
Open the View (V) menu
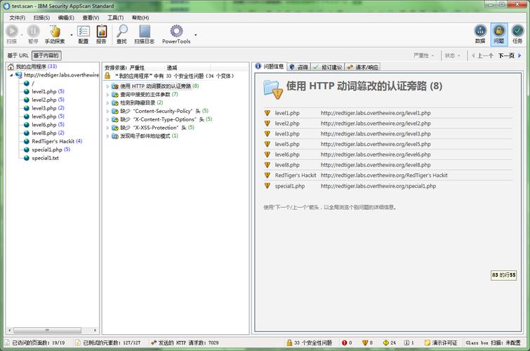91,18
